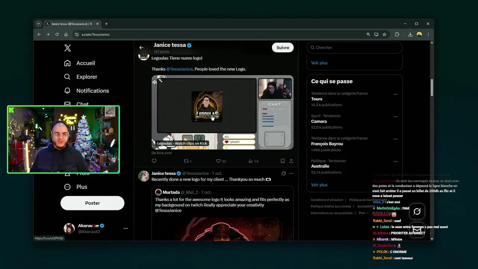
Task: Open zoom magnifier in address bar
Action: click(368, 34)
